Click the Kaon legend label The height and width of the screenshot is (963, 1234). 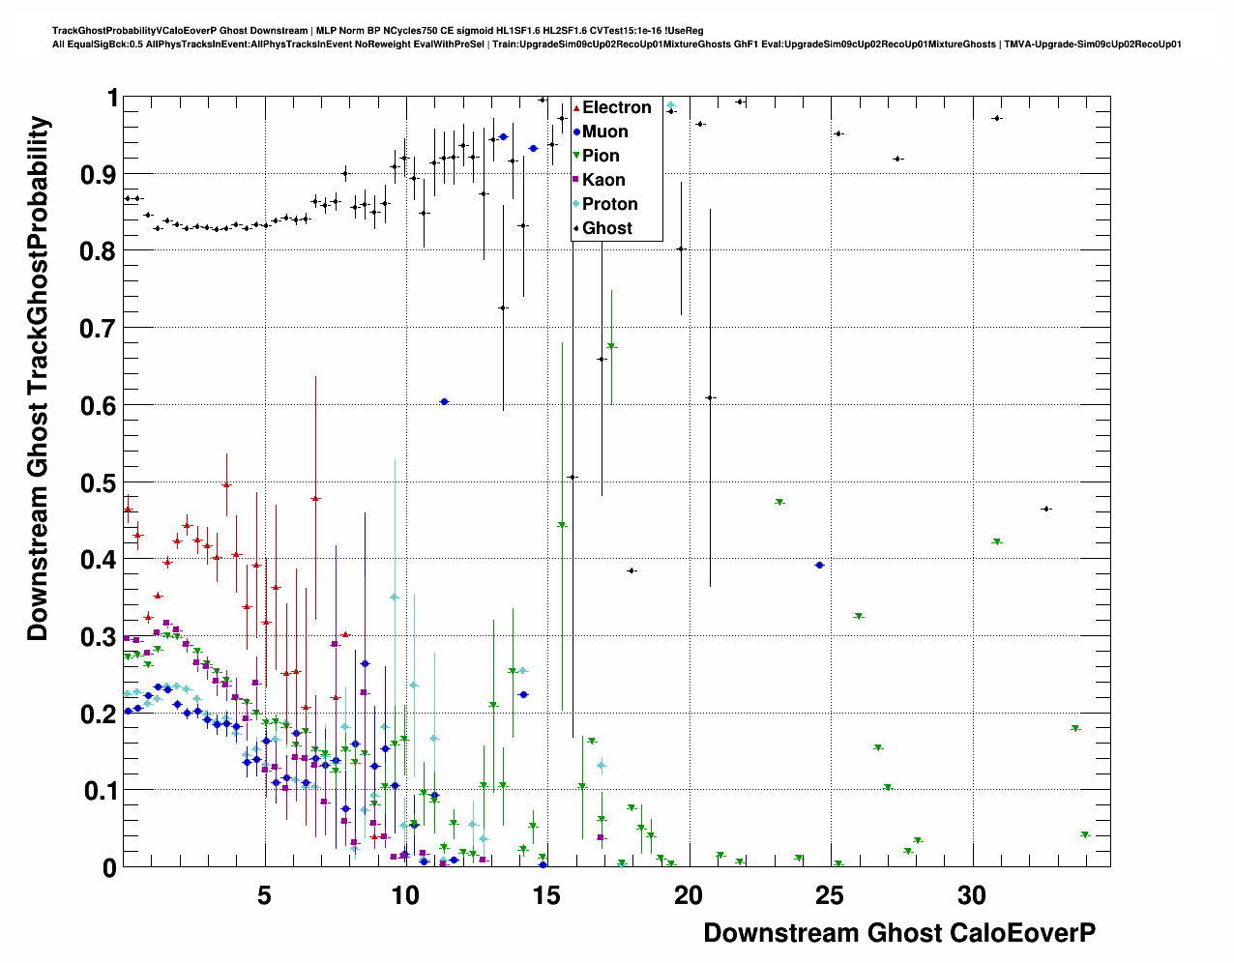[x=603, y=180]
